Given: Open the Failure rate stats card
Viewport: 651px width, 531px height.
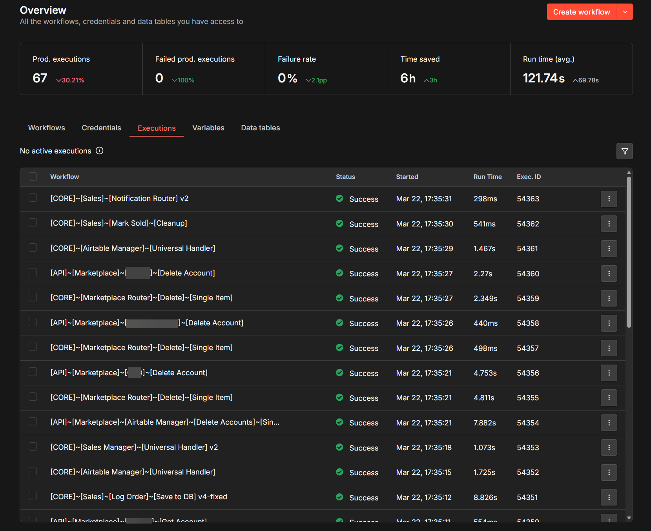Looking at the screenshot, I should point(326,69).
